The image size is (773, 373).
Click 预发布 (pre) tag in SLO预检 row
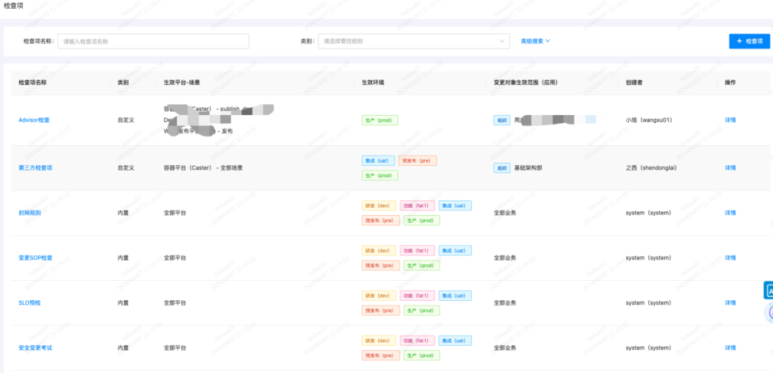tap(381, 311)
